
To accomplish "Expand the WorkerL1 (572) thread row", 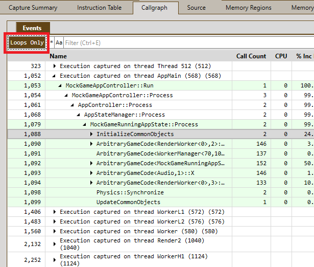I will (x=55, y=212).
